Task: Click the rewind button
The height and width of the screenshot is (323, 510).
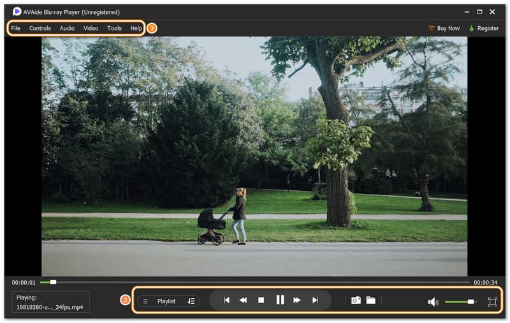Action: (x=243, y=300)
